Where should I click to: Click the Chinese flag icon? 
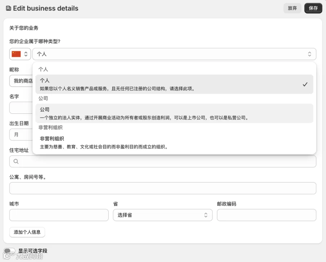point(16,54)
